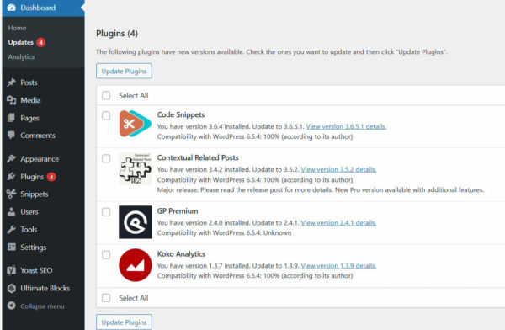This screenshot has width=505, height=330.
Task: Check the top Select All checkbox
Action: click(106, 95)
